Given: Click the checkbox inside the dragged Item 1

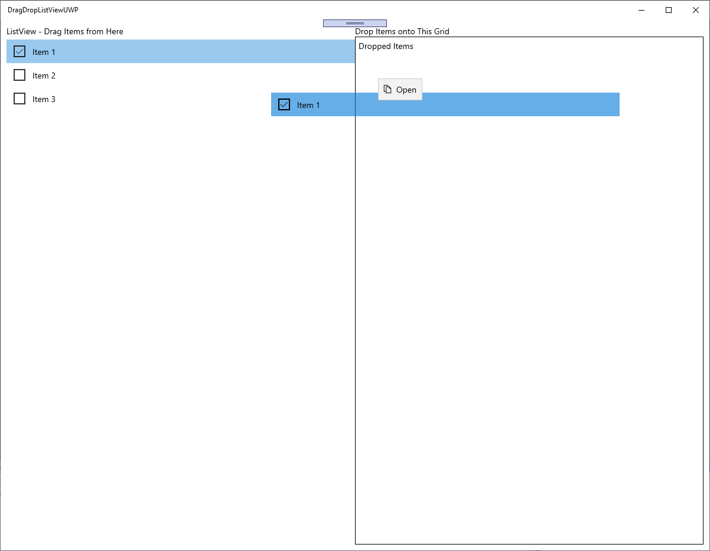Looking at the screenshot, I should (x=284, y=104).
